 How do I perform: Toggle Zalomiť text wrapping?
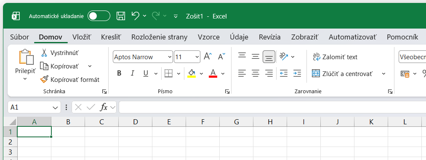[x=335, y=57]
